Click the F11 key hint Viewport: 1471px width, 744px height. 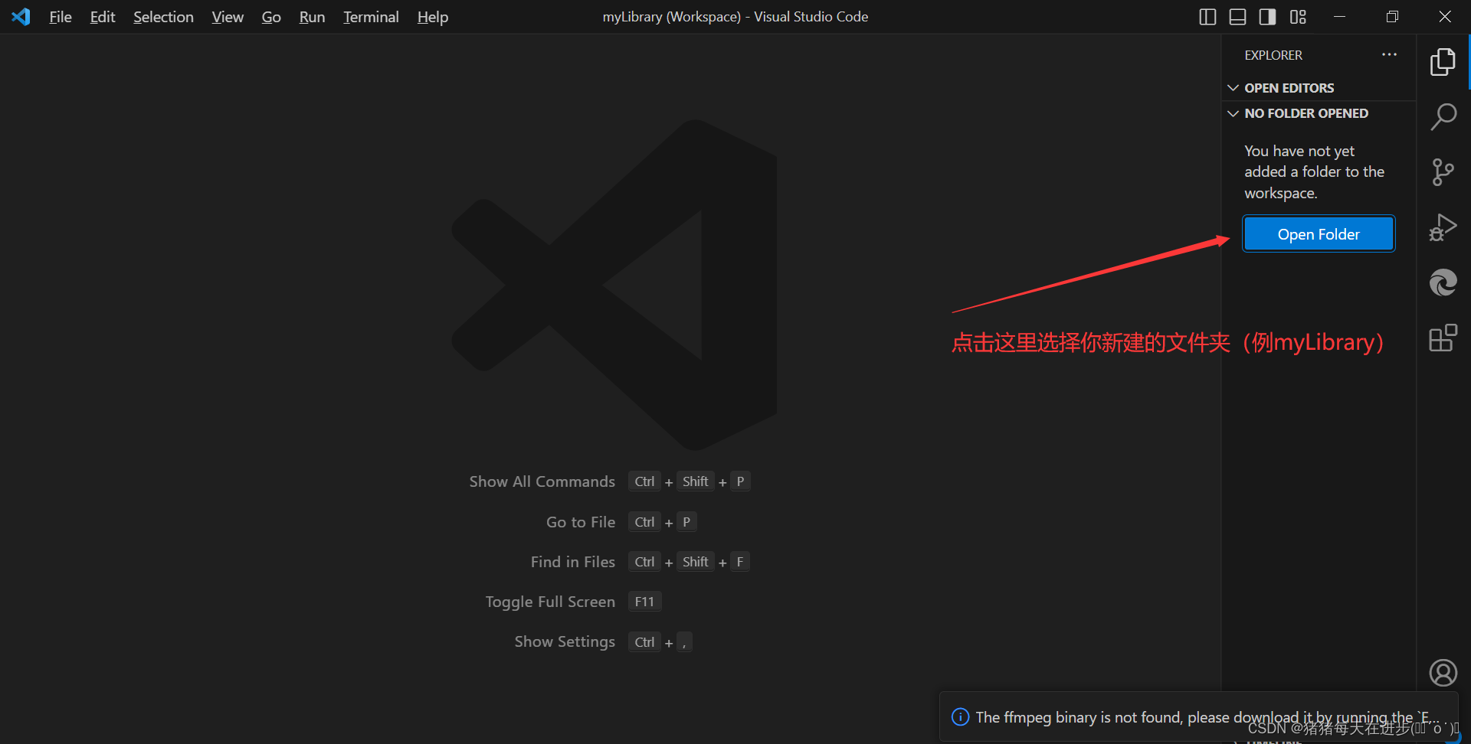point(644,602)
